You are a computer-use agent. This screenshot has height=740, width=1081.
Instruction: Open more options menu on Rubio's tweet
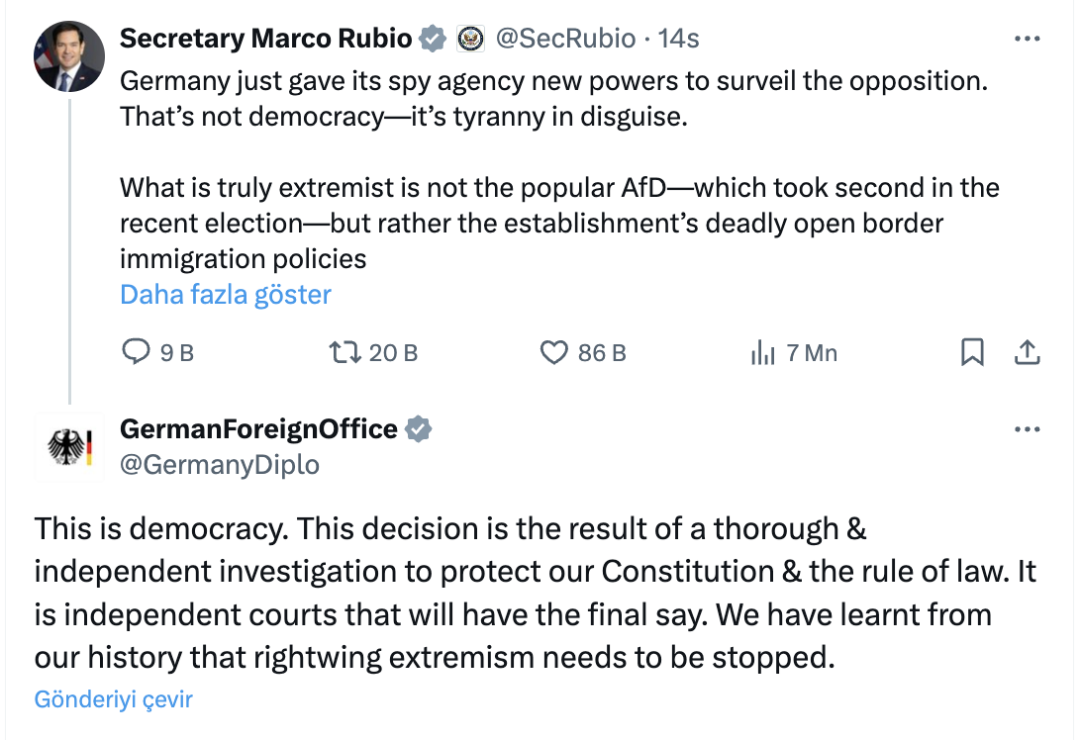click(1027, 39)
